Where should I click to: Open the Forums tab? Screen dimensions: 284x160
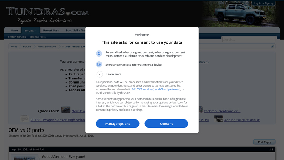(30, 31)
